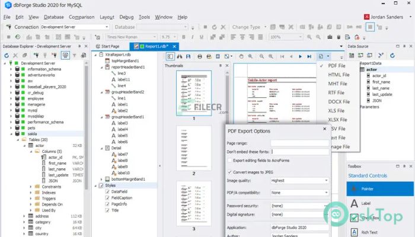The width and height of the screenshot is (415, 237).
Task: Click align center text icon
Action: (242, 37)
